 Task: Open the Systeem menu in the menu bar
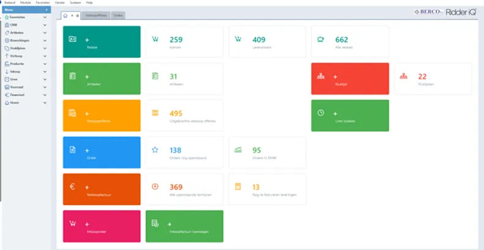pyautogui.click(x=76, y=2)
